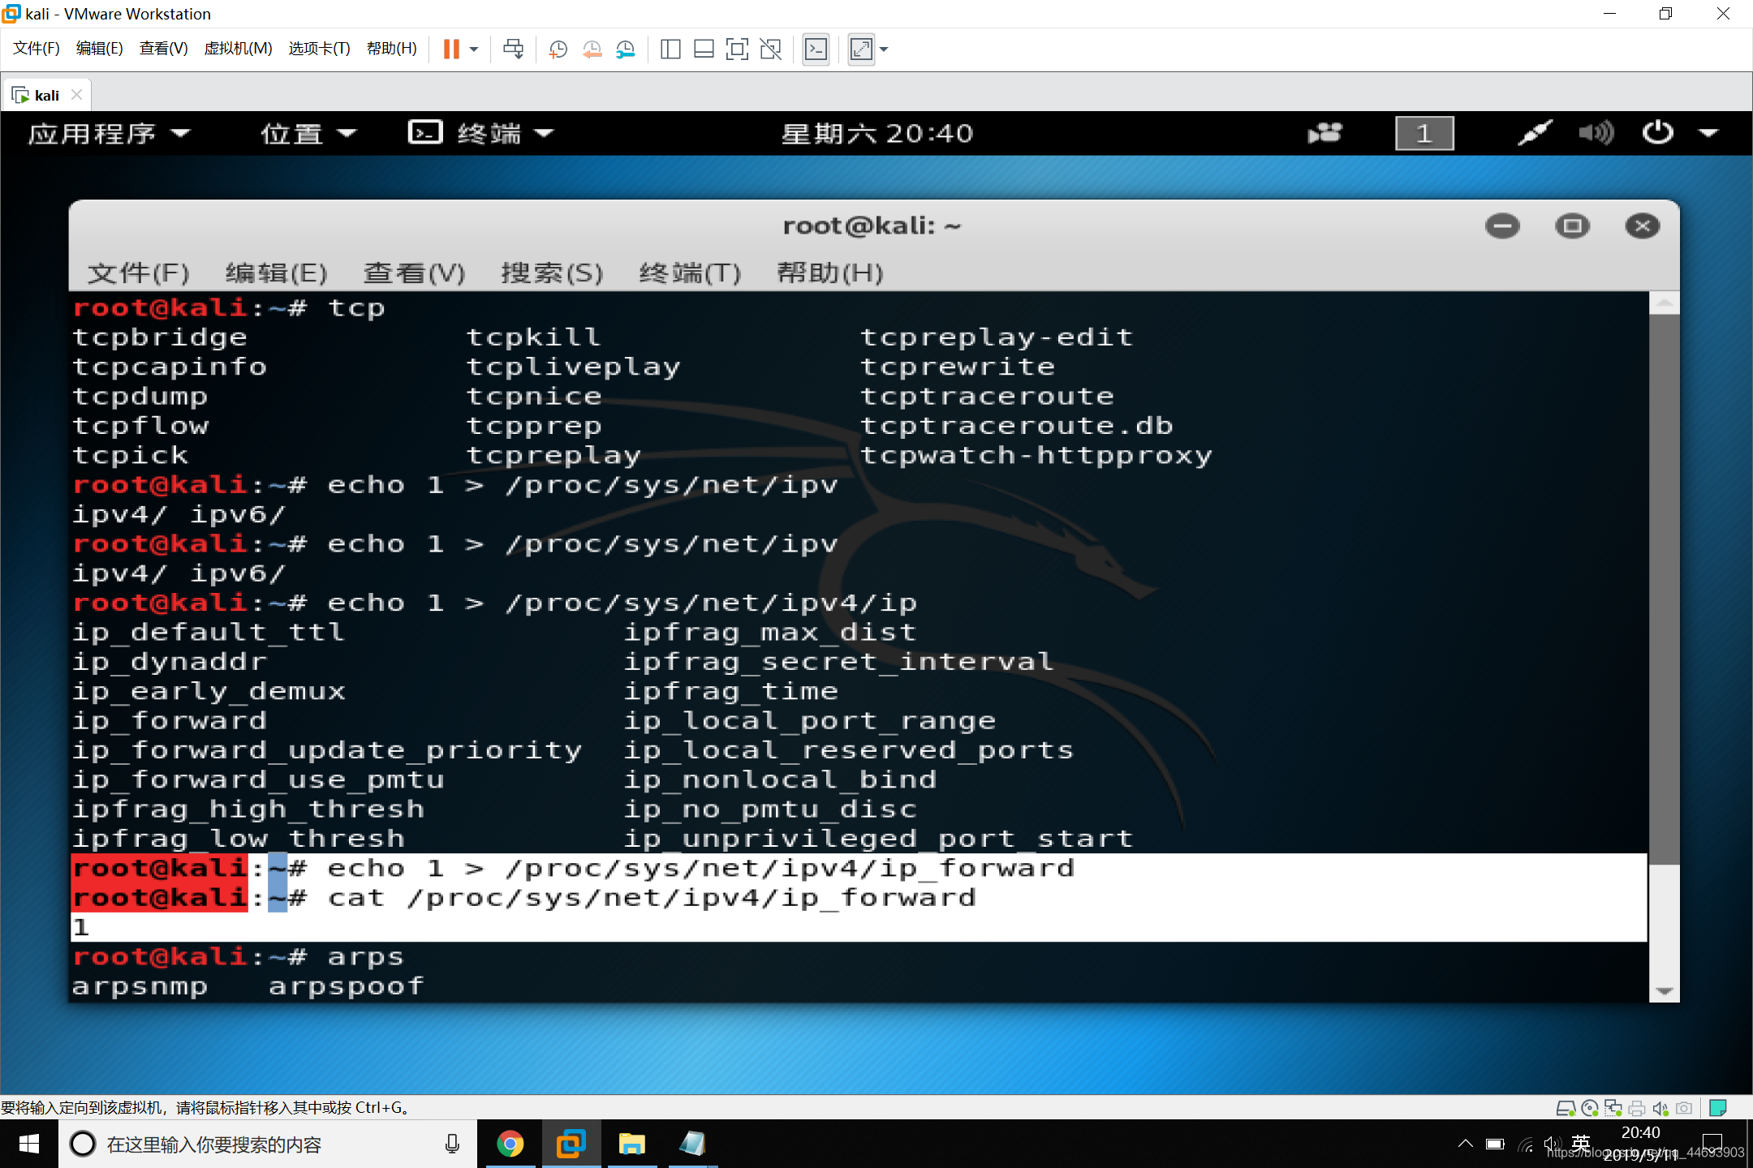Toggle console view button
The image size is (1753, 1168).
point(816,49)
